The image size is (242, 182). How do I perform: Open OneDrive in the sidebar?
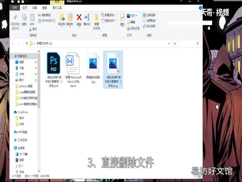pos(21,112)
